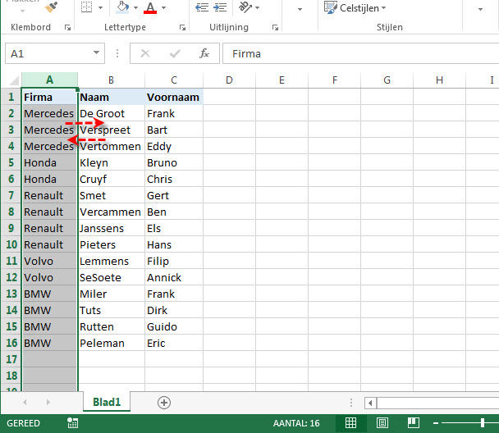Select cell containing Verspreet

(112, 130)
